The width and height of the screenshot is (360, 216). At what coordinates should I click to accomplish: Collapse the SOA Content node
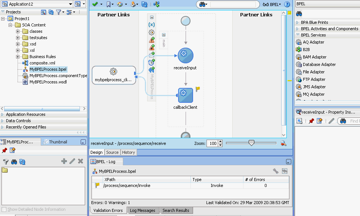pos(10,25)
